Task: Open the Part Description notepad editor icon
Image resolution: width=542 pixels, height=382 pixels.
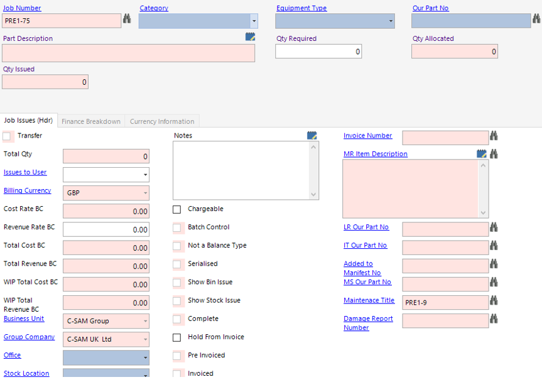Action: [251, 37]
